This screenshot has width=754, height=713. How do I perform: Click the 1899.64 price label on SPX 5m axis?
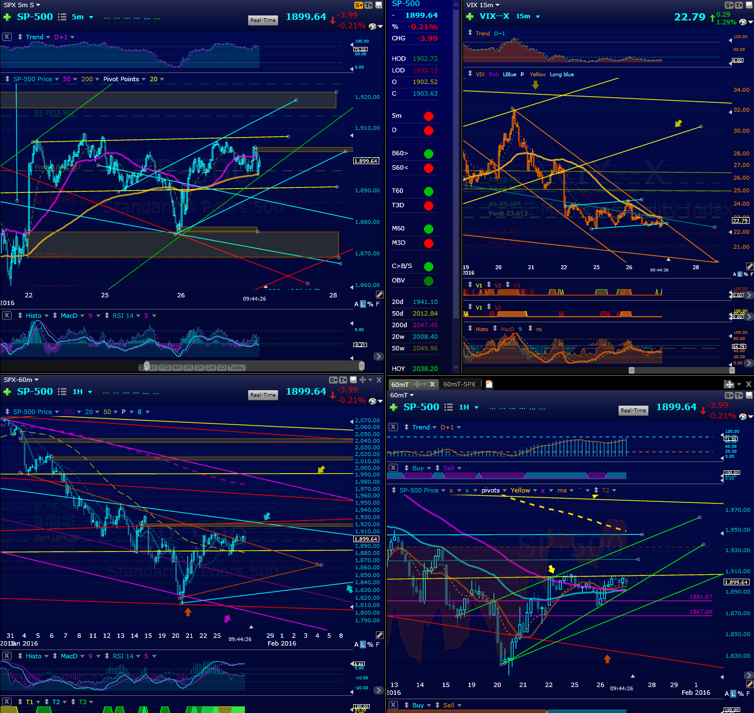pyautogui.click(x=366, y=161)
